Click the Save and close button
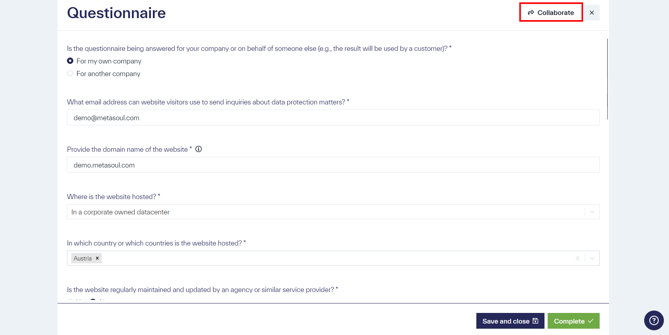 (x=510, y=321)
